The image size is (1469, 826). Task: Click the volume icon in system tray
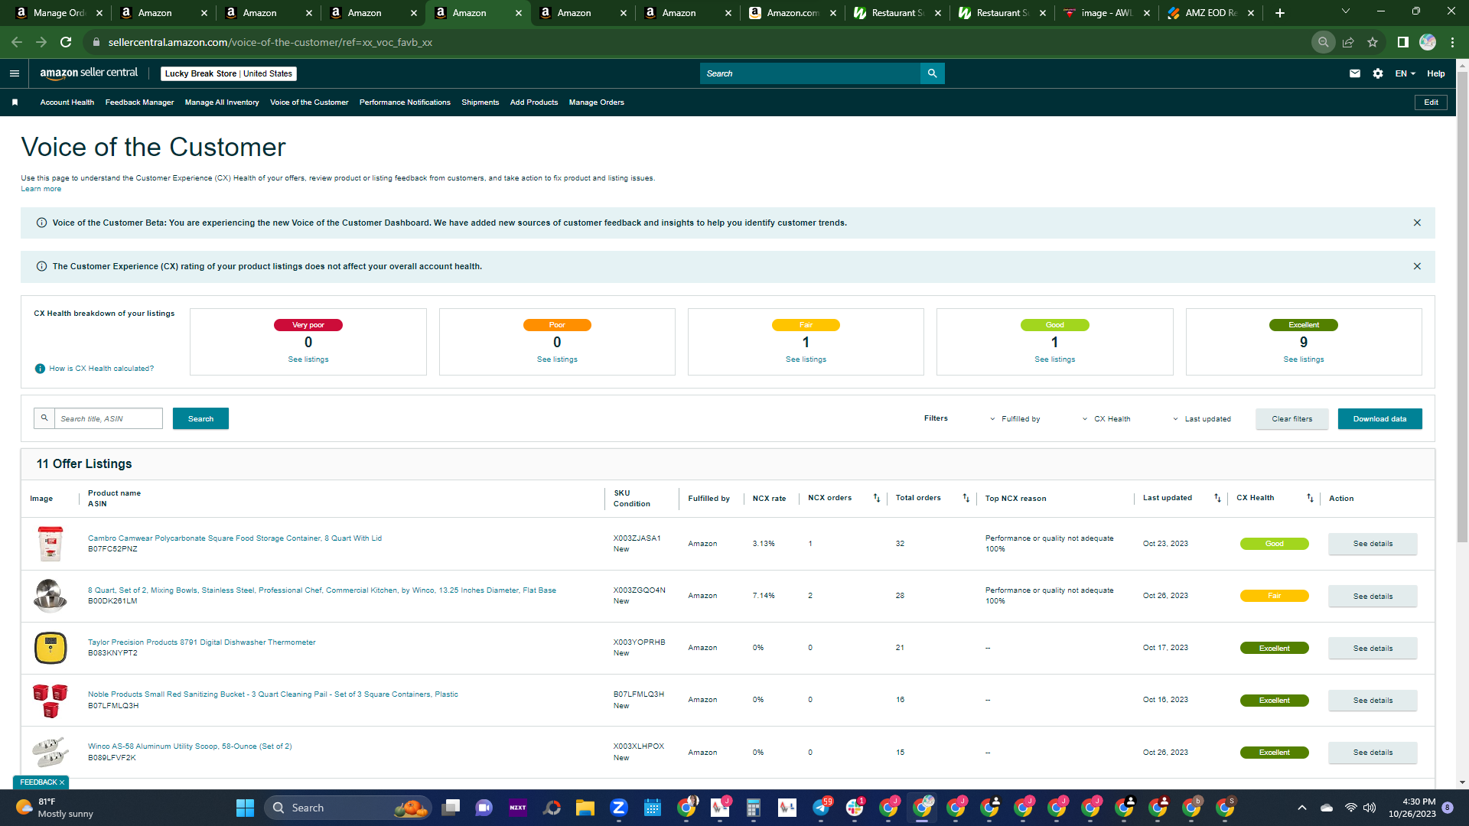pos(1370,808)
